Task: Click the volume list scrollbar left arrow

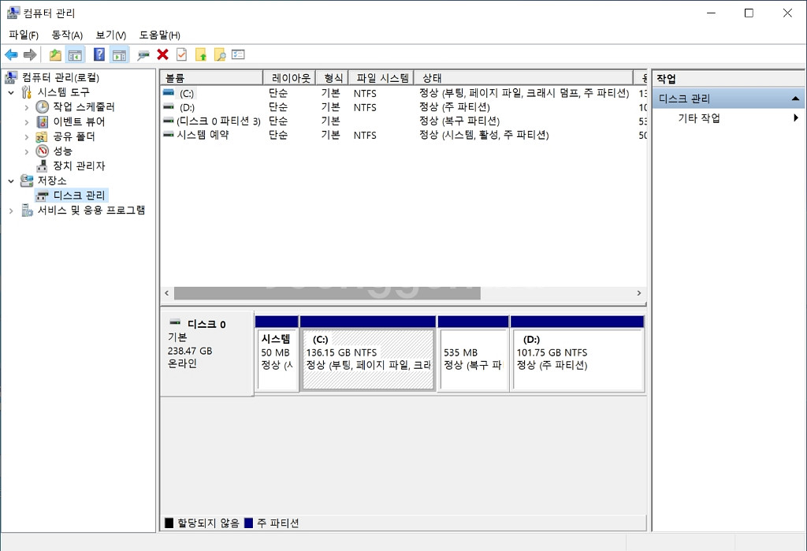Action: click(x=167, y=293)
